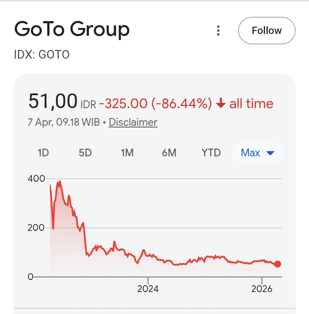
Task: Click the red down arrow icon
Action: (221, 103)
